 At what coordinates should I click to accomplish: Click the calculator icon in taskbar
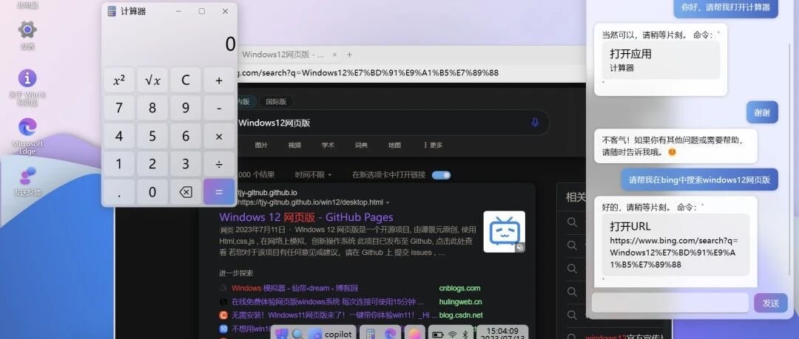371,334
